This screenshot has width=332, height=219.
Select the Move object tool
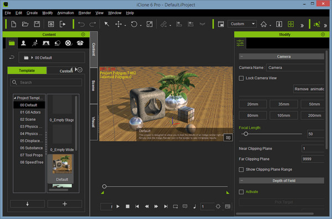(x=118, y=24)
